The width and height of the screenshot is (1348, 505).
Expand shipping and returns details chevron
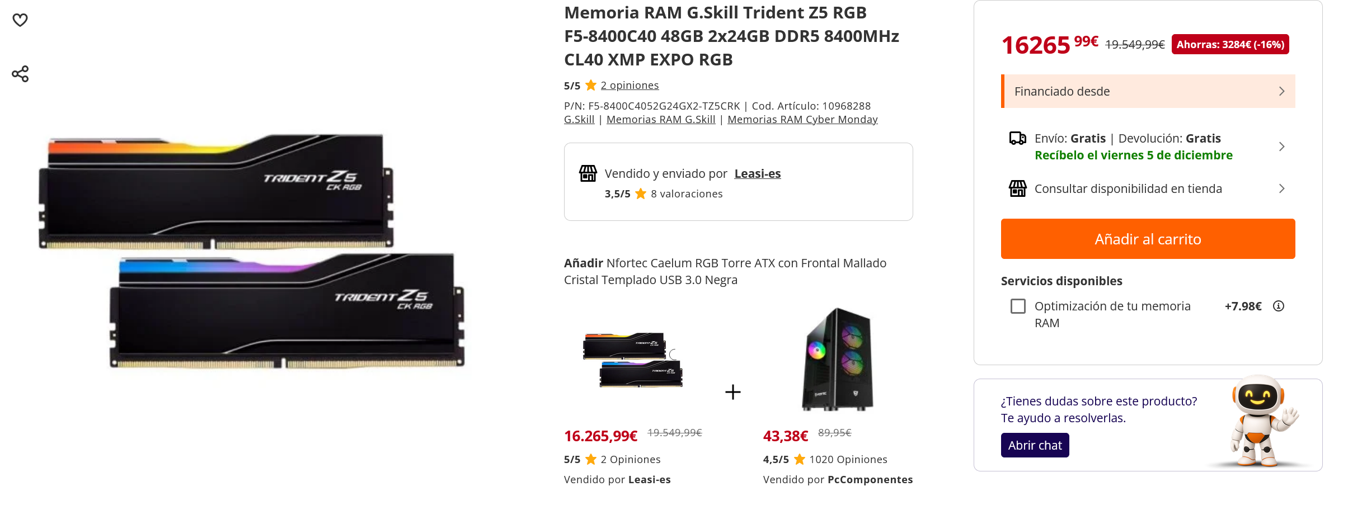(1281, 147)
